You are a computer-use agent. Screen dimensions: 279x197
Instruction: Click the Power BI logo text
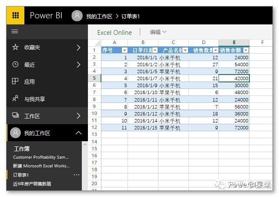coord(46,16)
